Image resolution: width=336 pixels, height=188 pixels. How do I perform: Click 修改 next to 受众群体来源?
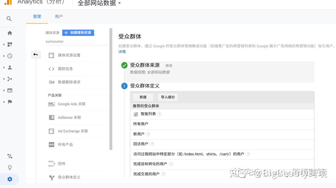click(169, 65)
